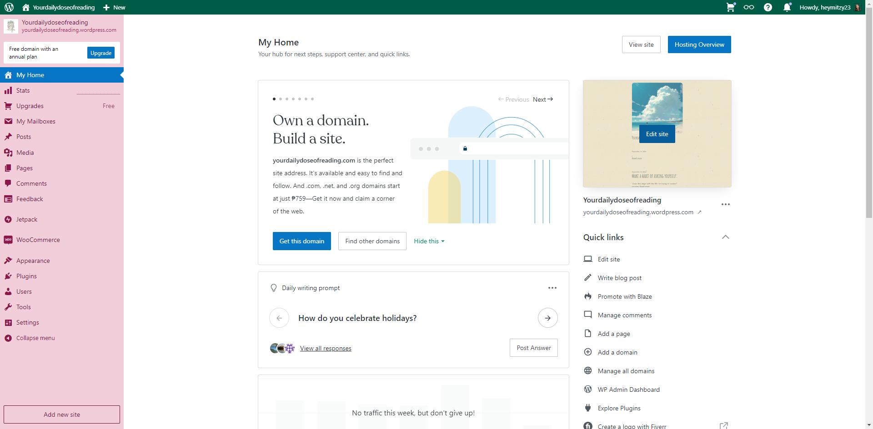Open the New content menu in admin bar
This screenshot has height=429, width=873.
coord(114,7)
